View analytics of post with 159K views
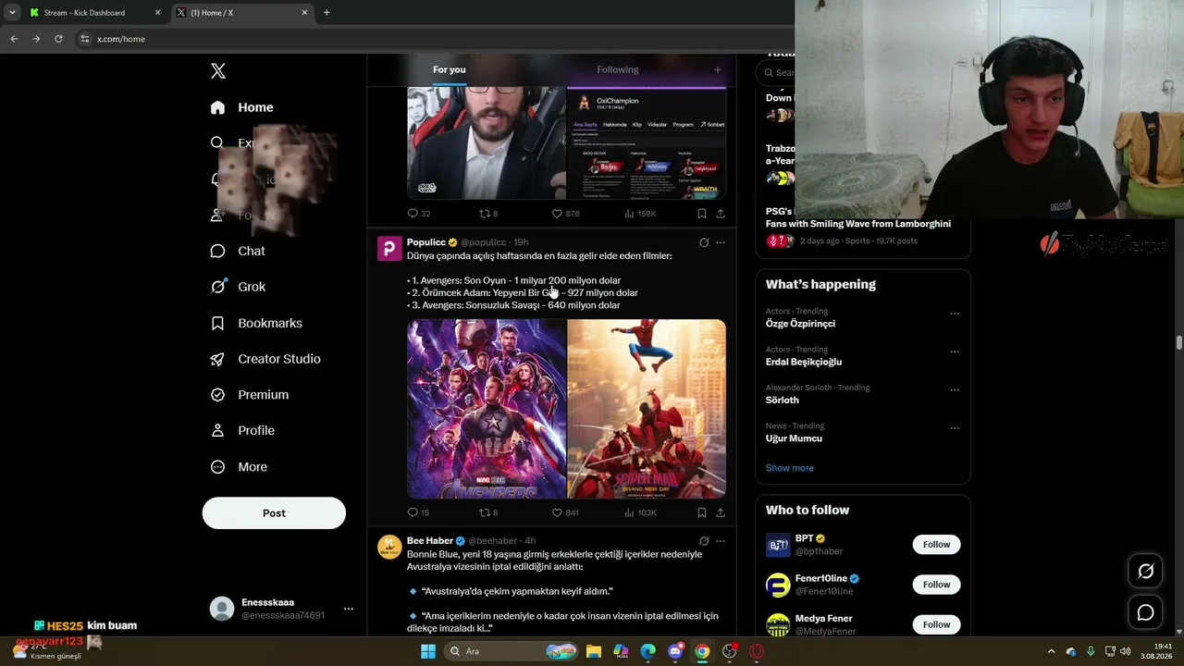 point(640,214)
